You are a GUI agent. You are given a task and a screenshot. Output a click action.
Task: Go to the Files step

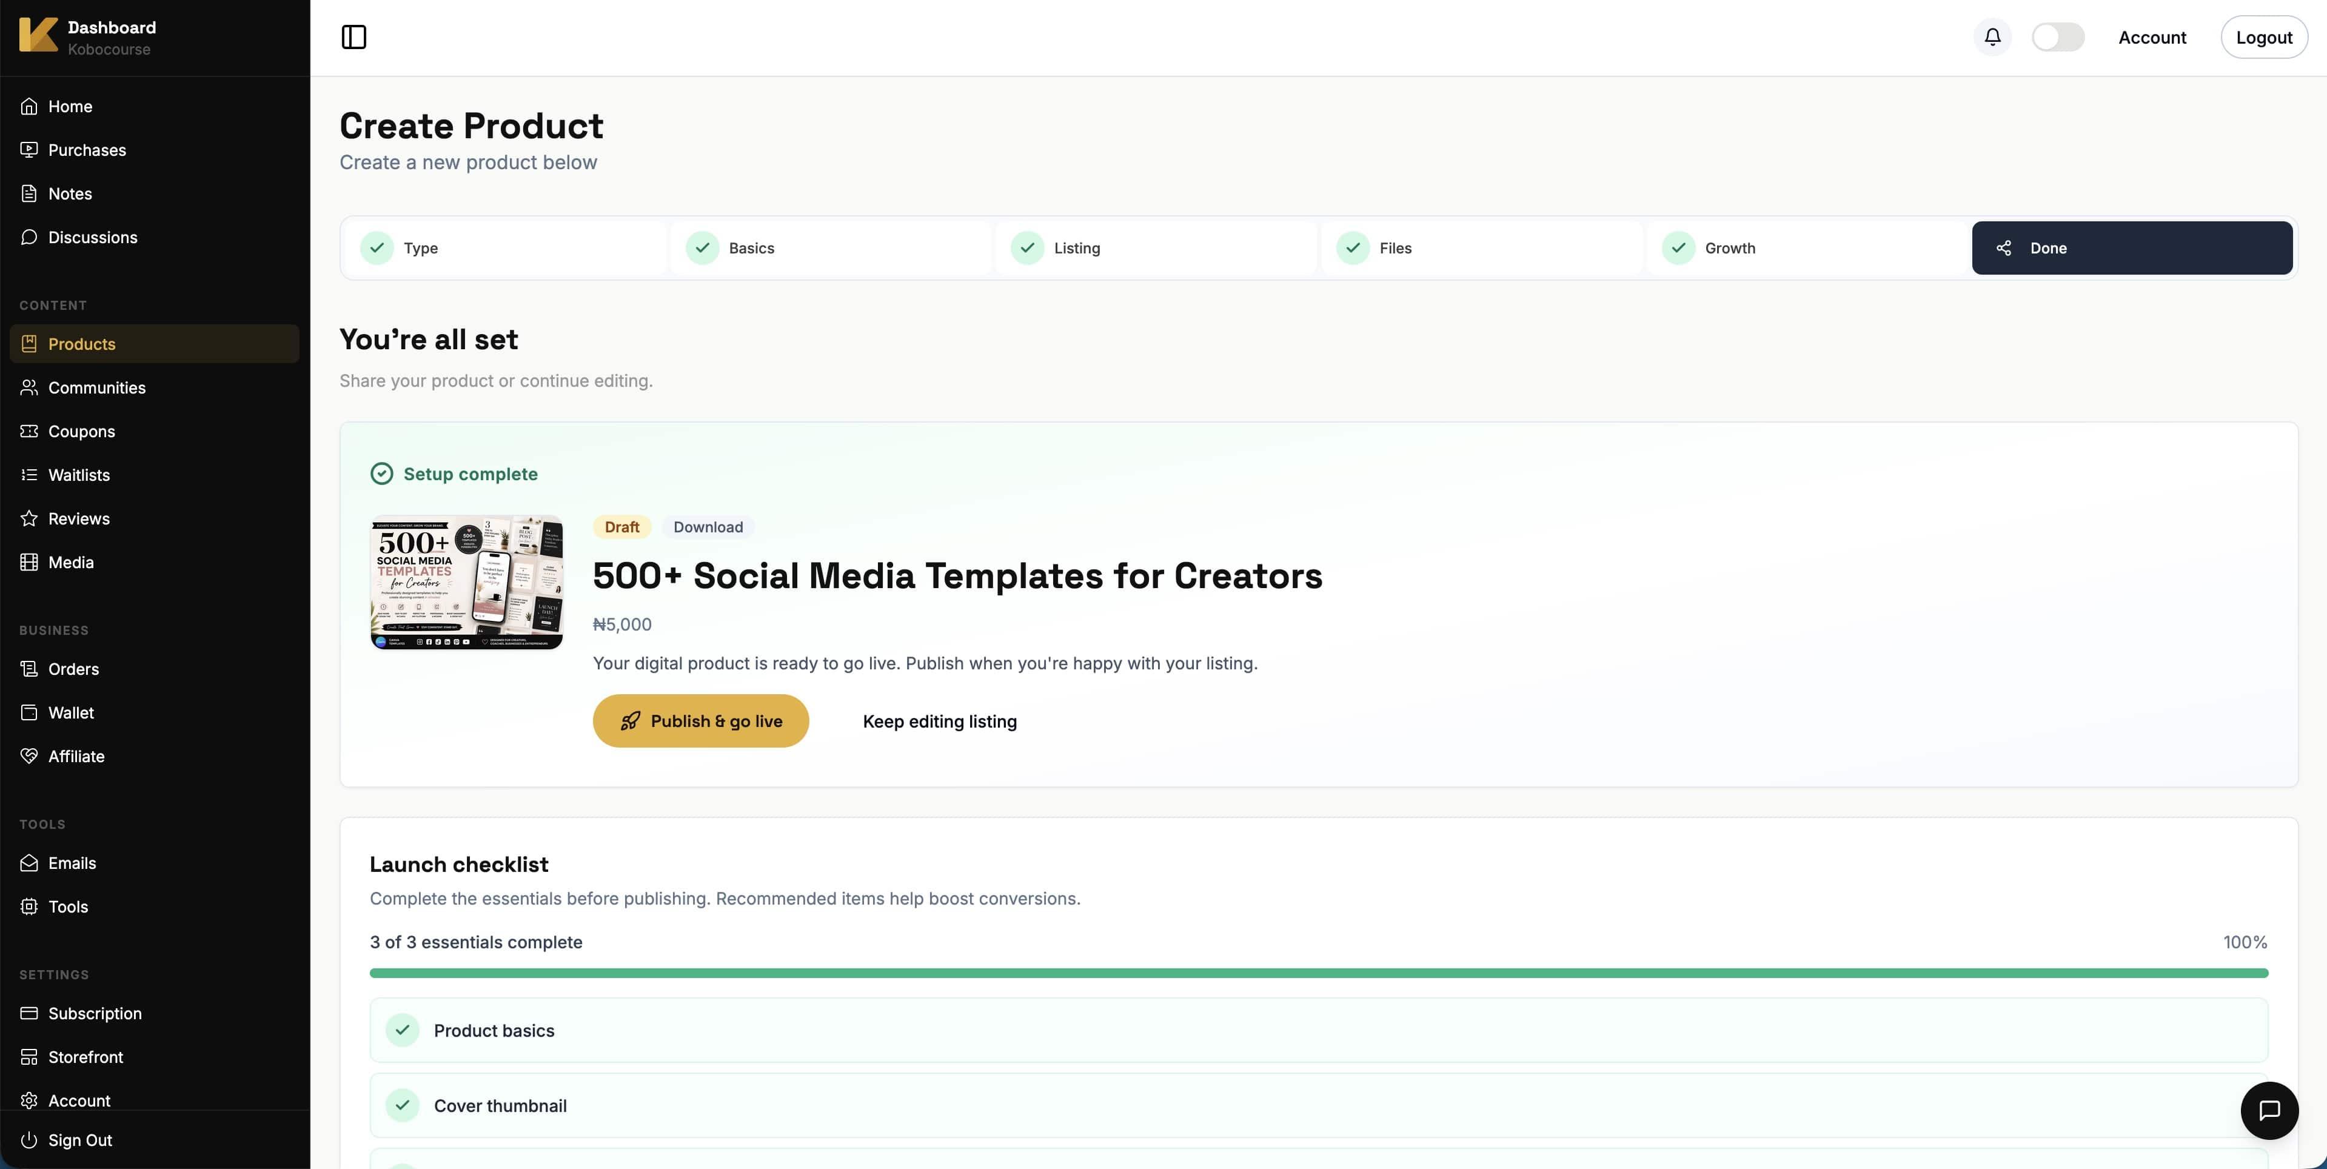point(1481,247)
